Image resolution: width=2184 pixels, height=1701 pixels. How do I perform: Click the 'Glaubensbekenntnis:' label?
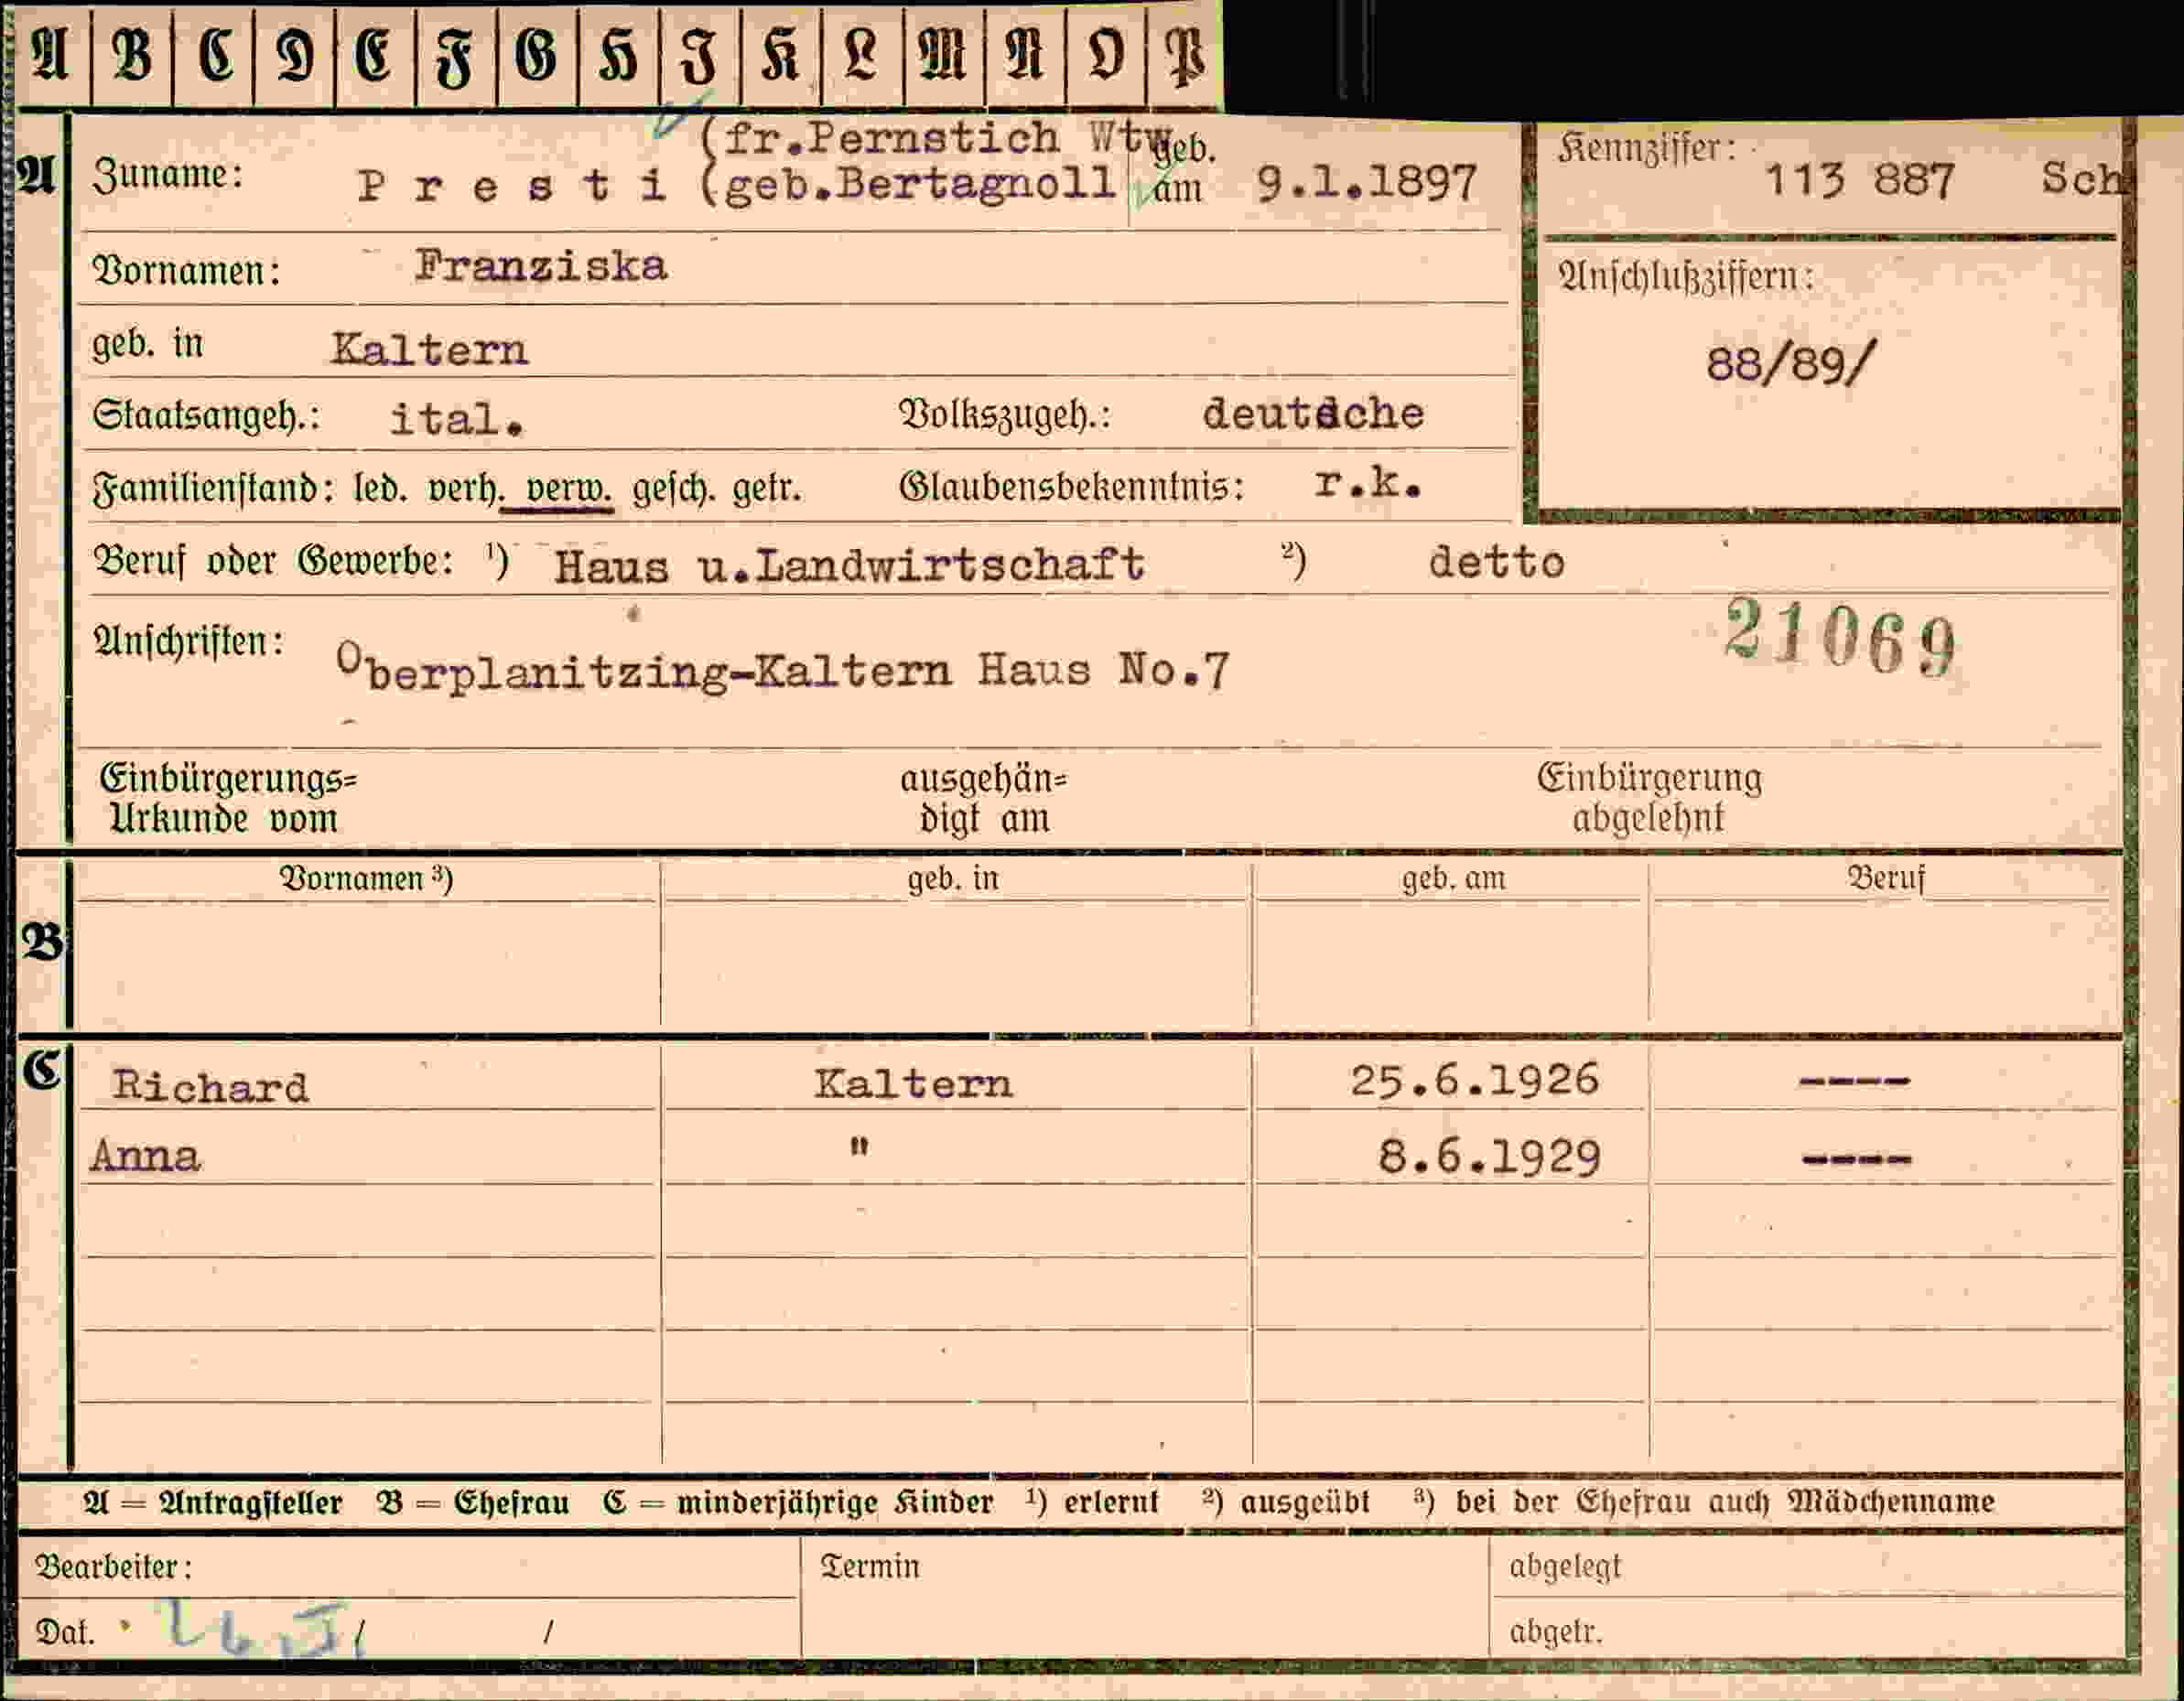coord(1072,487)
